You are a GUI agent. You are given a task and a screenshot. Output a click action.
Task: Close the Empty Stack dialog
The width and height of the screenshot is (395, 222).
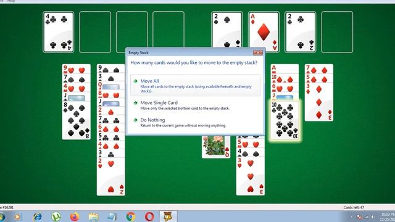point(258,52)
